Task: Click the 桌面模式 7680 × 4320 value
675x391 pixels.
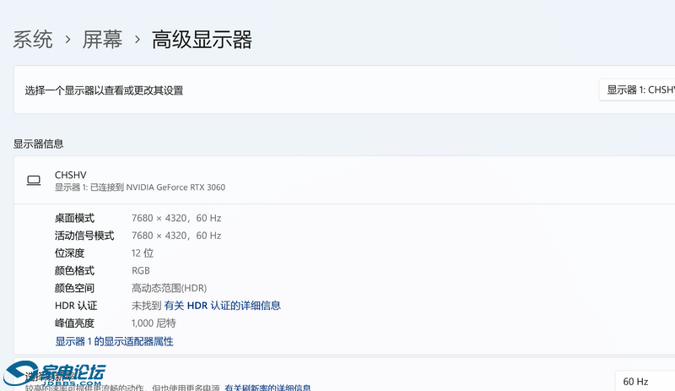Action: tap(176, 218)
